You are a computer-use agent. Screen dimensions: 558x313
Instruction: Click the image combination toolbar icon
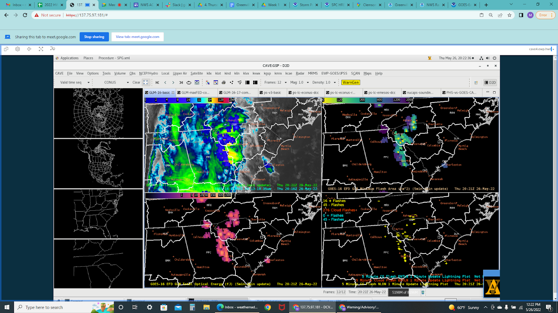coord(208,82)
